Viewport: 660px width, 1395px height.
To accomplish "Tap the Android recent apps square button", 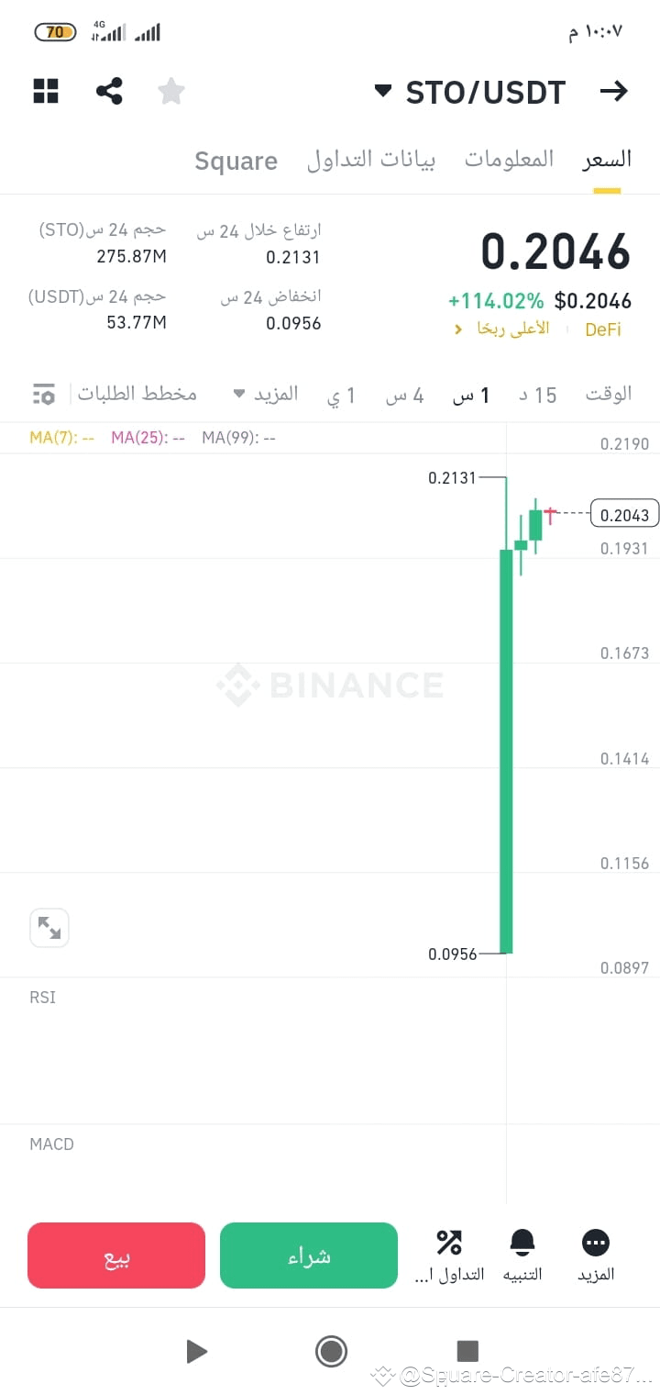I will [x=467, y=1351].
